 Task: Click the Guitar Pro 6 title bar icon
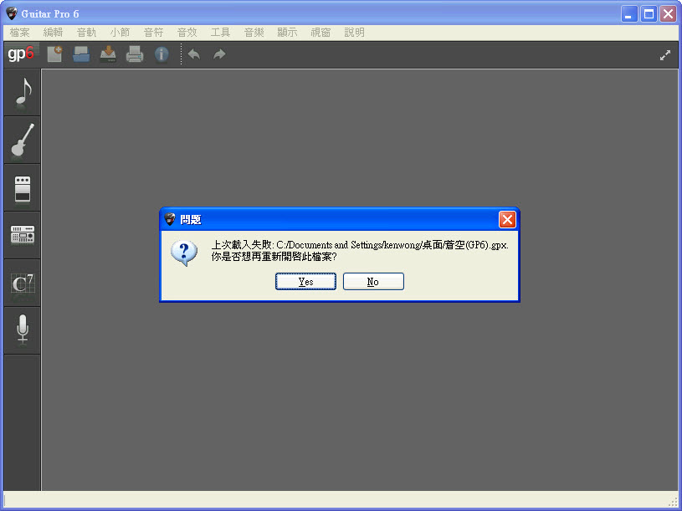click(x=12, y=14)
